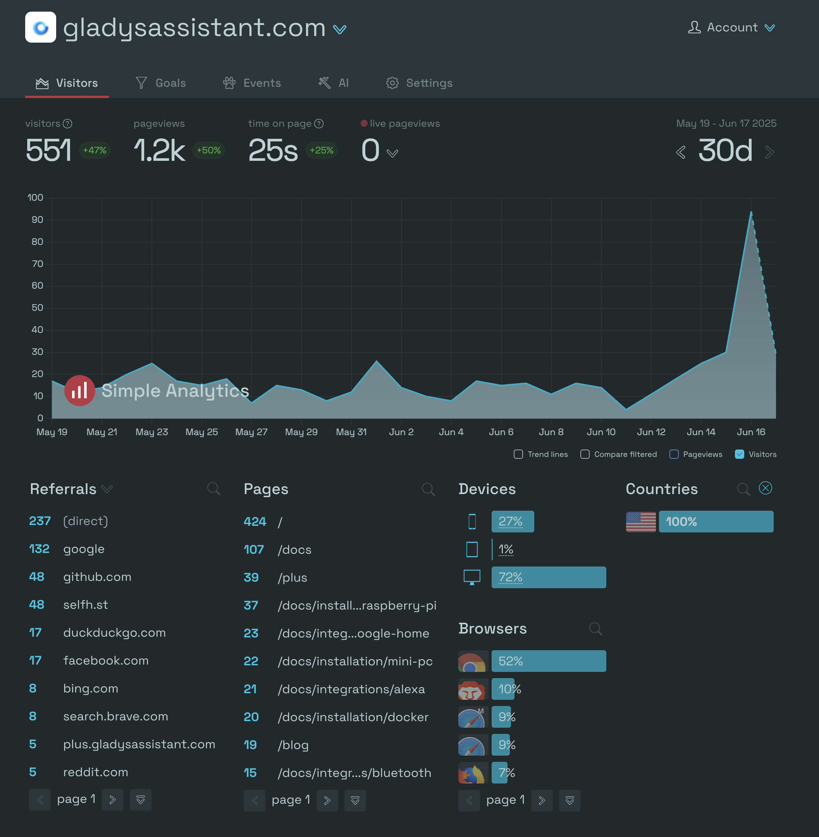Go to next Referrals page
This screenshot has height=837, width=819.
coord(113,800)
